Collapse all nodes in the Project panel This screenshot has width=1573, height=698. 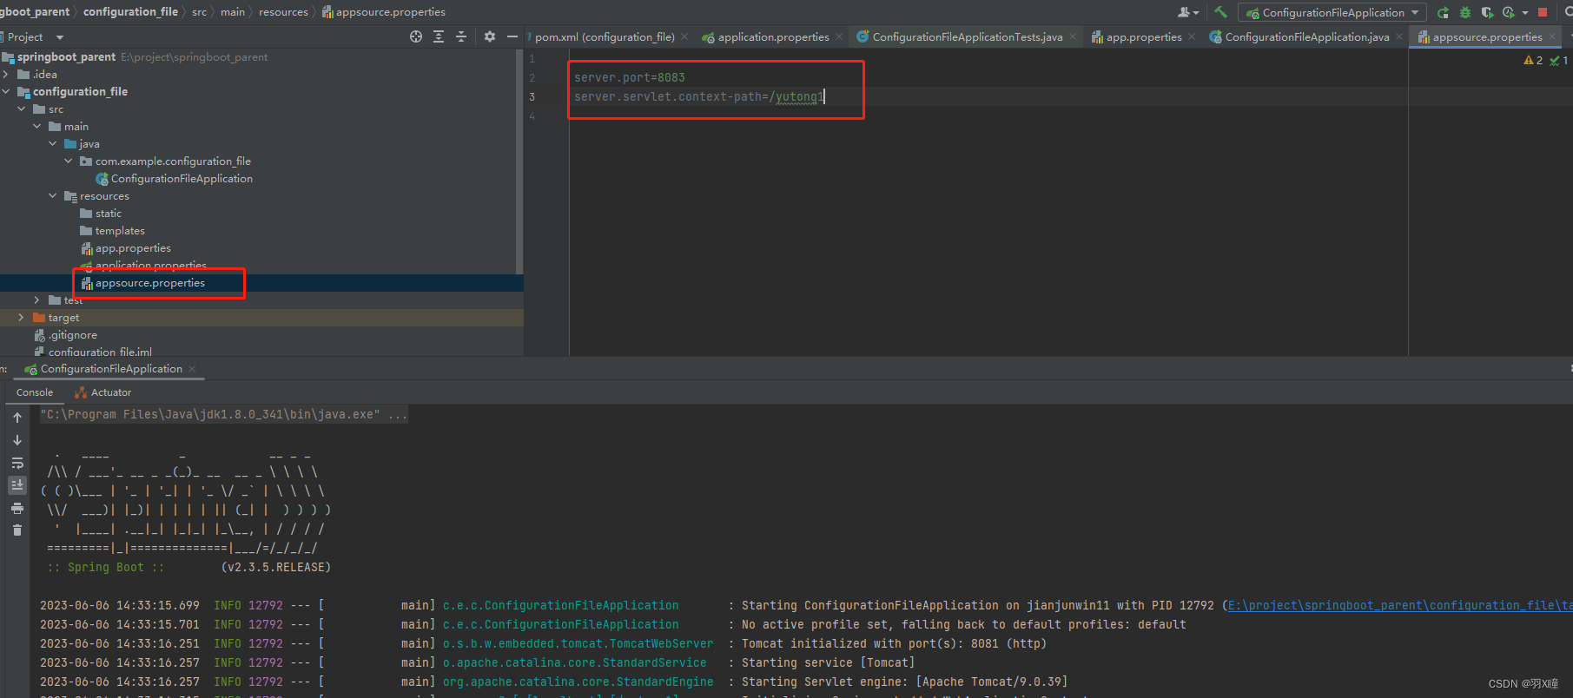tap(461, 36)
